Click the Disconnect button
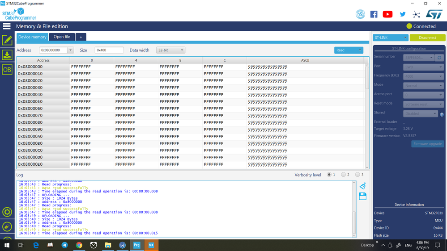447x251 pixels. pos(427,38)
